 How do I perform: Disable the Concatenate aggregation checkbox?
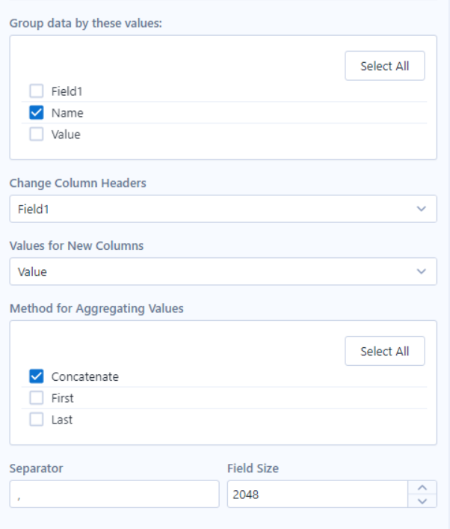[x=37, y=376]
